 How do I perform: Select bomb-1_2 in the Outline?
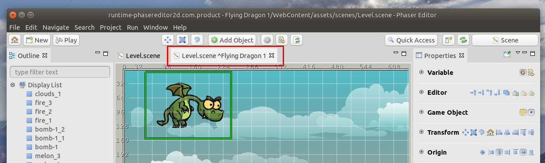coord(50,129)
